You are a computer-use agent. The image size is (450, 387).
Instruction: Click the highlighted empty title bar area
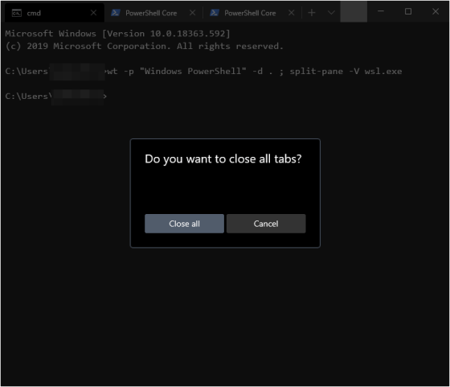point(354,11)
